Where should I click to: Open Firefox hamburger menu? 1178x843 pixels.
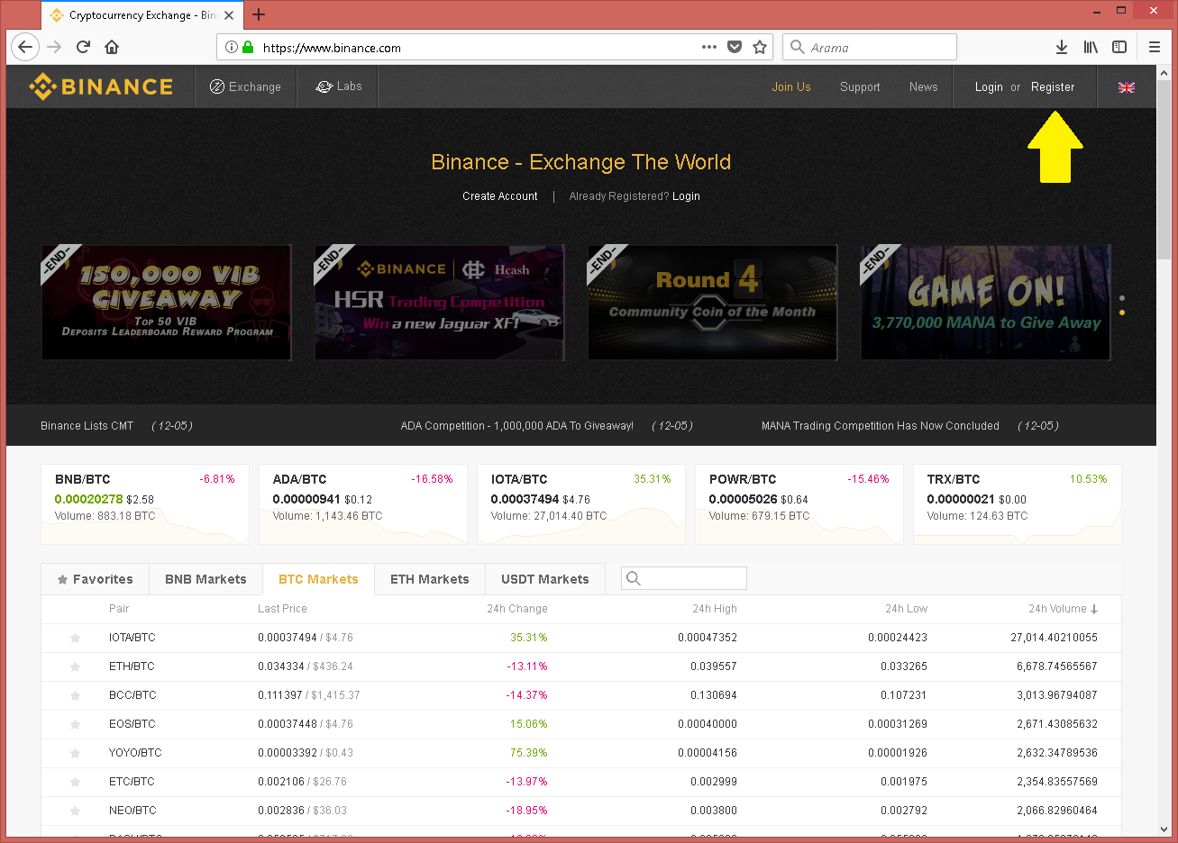(x=1155, y=47)
